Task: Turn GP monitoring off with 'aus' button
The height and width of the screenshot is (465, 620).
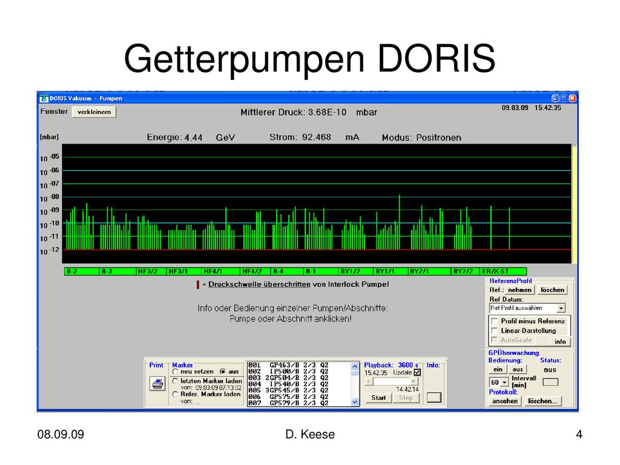Action: coord(518,369)
